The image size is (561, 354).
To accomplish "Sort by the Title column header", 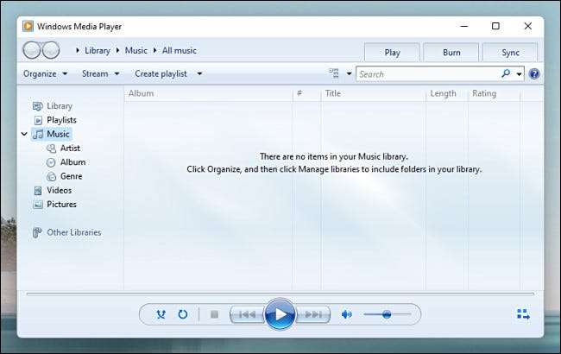I will pyautogui.click(x=374, y=93).
